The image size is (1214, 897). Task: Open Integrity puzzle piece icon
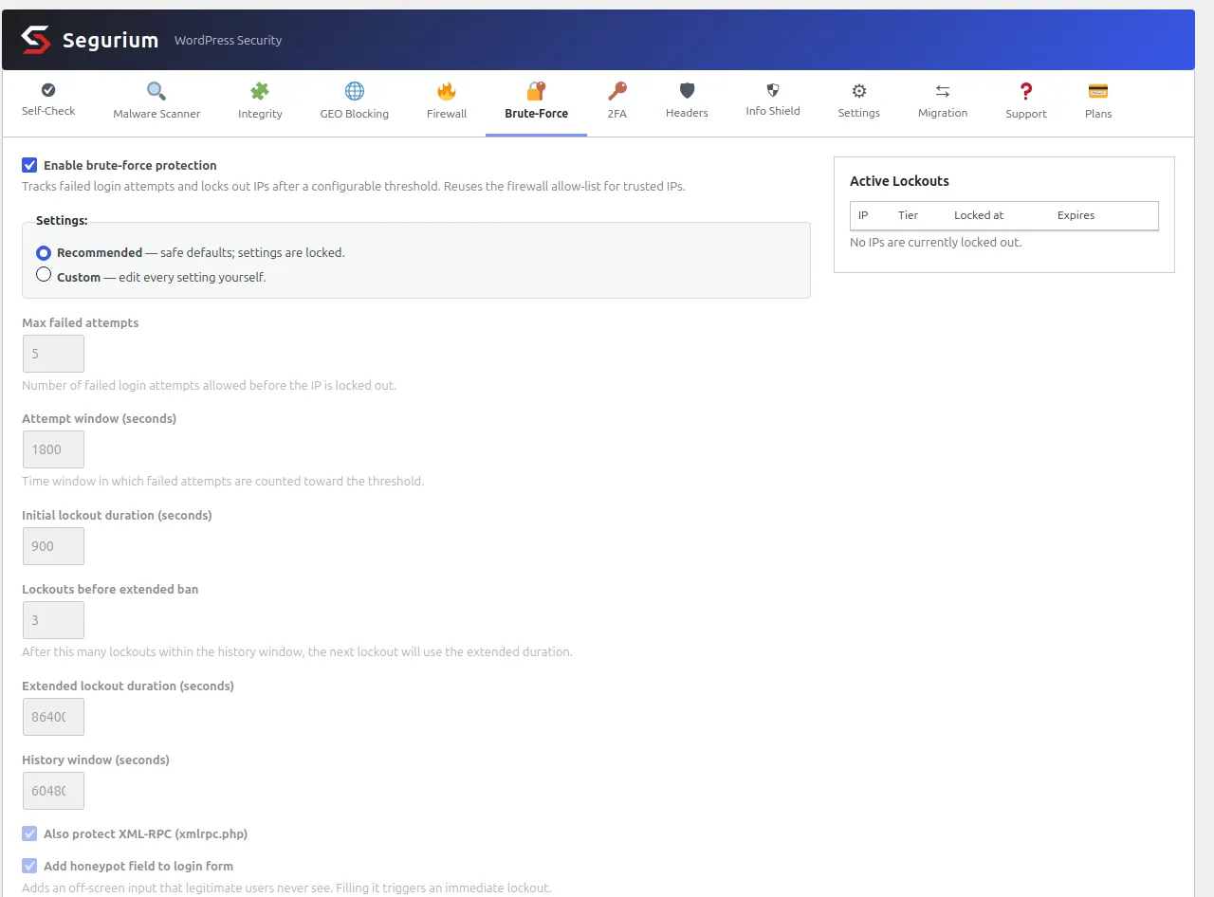pos(260,91)
